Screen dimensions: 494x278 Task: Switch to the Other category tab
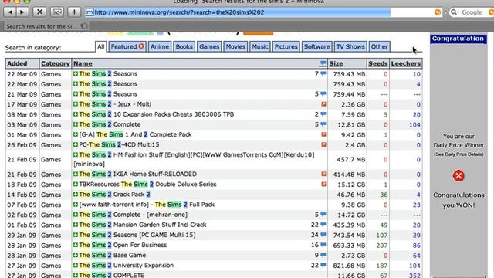point(379,46)
